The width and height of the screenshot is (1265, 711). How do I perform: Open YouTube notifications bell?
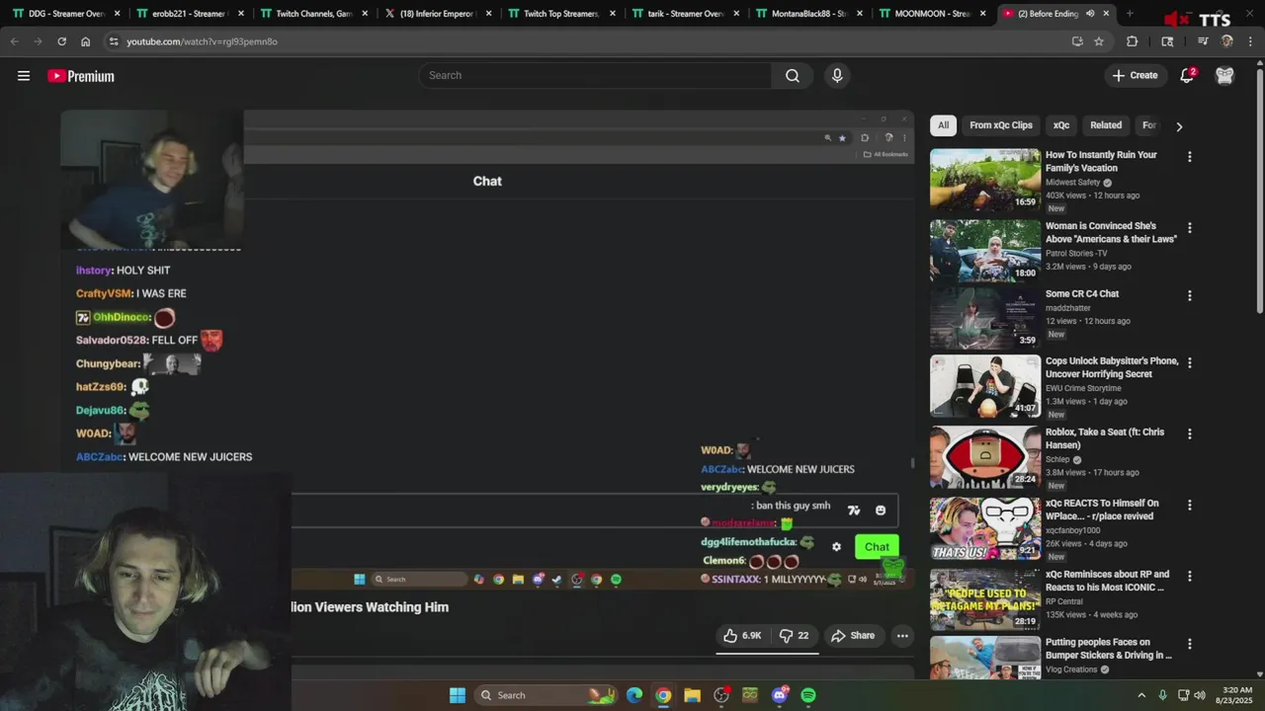click(x=1187, y=76)
